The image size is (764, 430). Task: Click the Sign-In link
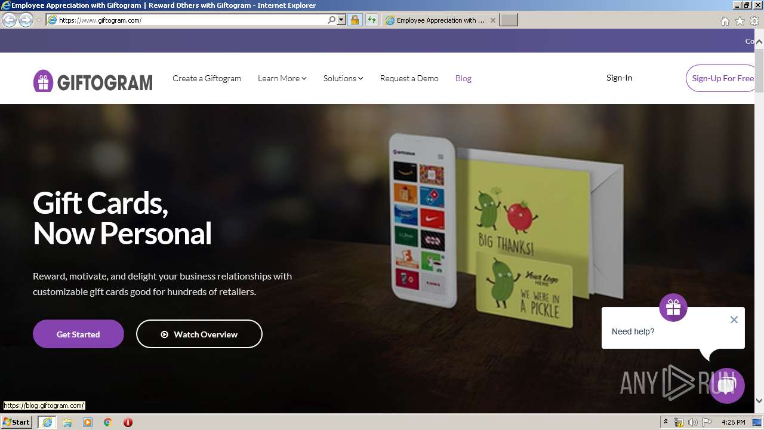coord(619,78)
